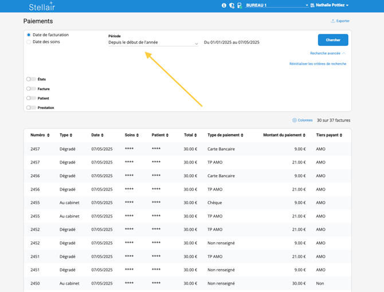
Task: Expand the Nathalie Pottiez user menu
Action: (332, 5)
